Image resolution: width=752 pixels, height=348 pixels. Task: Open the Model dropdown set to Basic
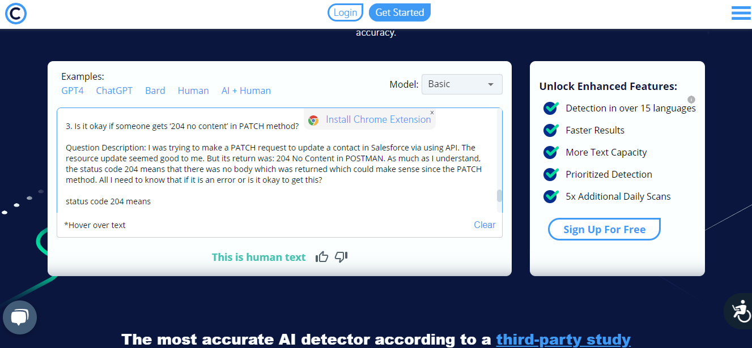pos(462,84)
